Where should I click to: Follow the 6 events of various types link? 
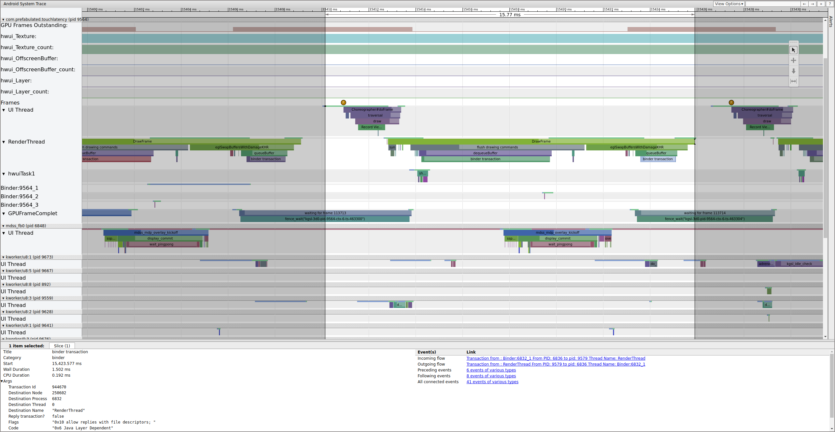pos(491,370)
